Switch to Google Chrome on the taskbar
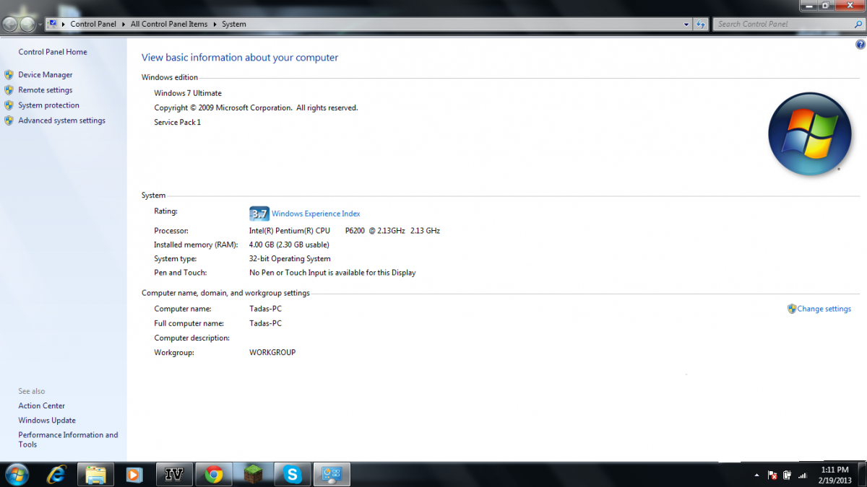Viewport: 867px width, 487px height. tap(213, 474)
